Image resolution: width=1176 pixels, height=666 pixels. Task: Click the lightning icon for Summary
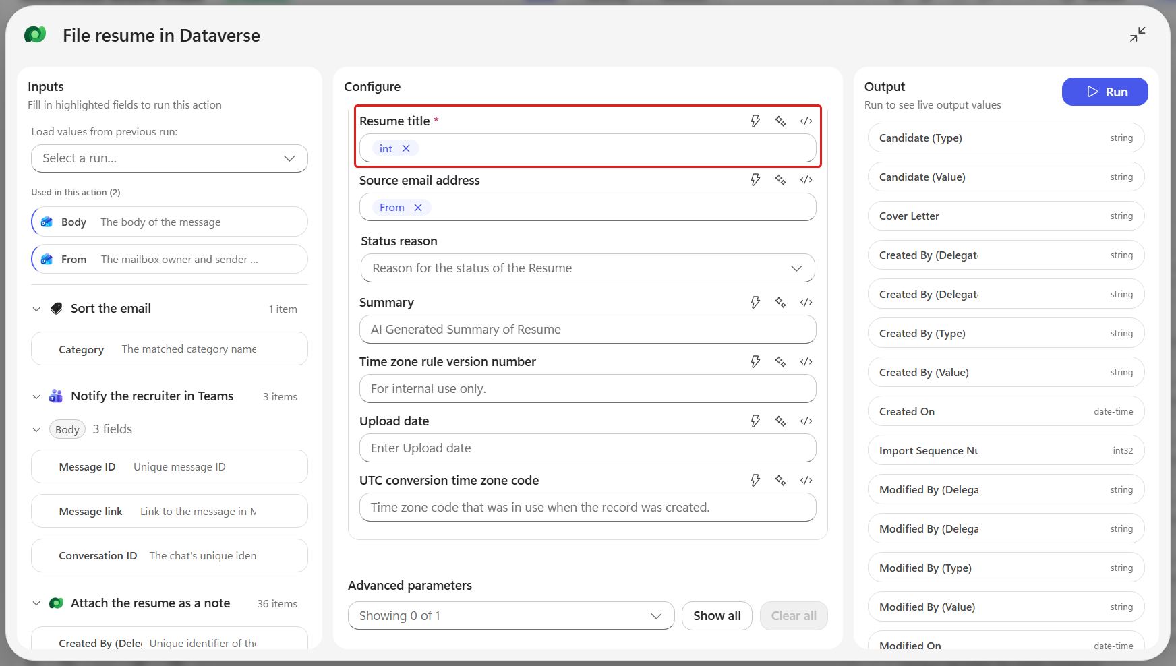coord(755,303)
